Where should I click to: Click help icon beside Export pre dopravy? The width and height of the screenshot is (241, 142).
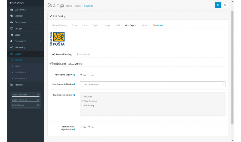[x=74, y=95]
